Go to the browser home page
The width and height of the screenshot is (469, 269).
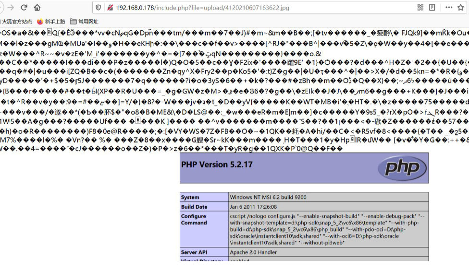coord(37,8)
